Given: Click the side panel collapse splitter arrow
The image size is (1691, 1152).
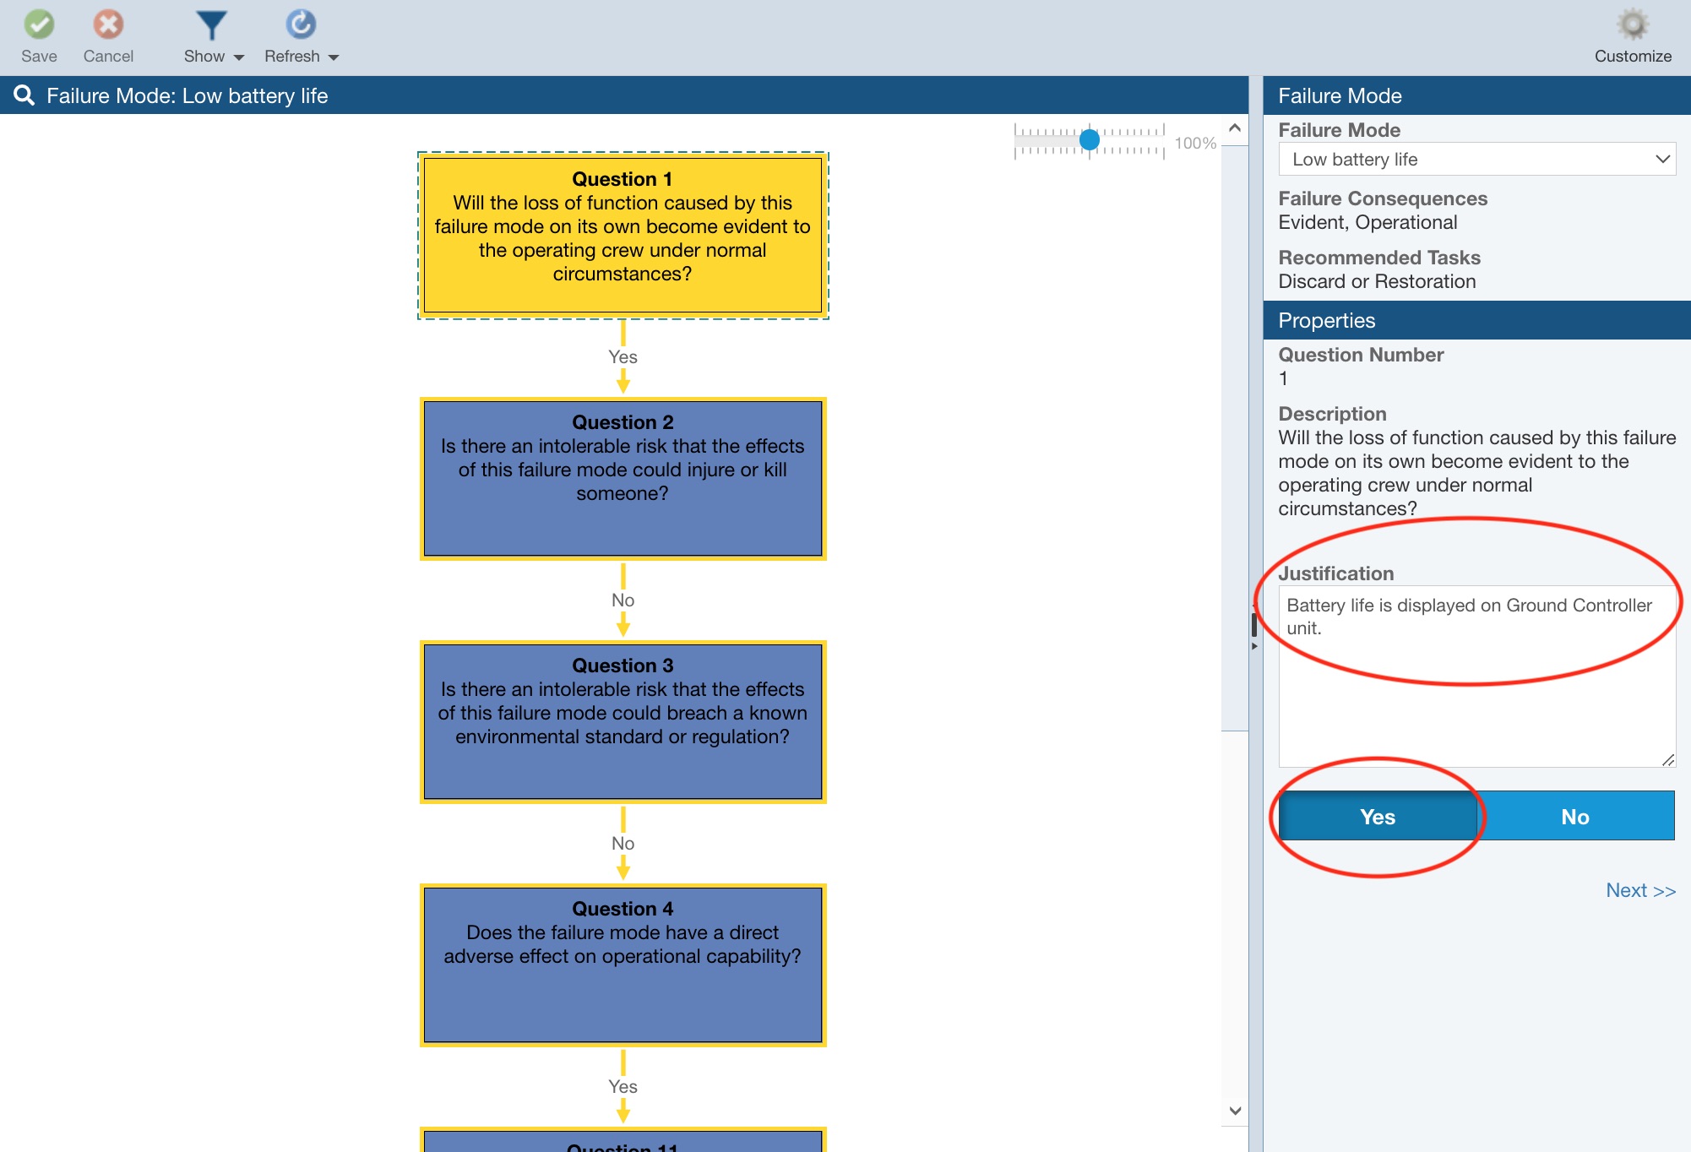Looking at the screenshot, I should 1254,646.
